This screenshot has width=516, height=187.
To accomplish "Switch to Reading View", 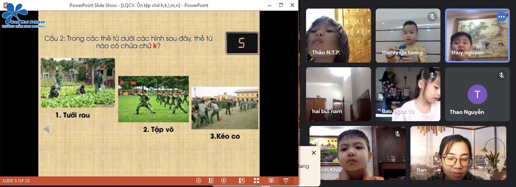I will 271,181.
